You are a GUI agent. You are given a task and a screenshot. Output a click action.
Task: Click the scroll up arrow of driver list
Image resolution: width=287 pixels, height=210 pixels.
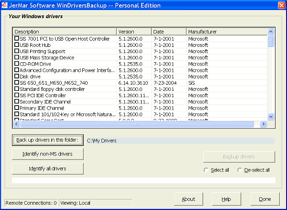pos(271,32)
